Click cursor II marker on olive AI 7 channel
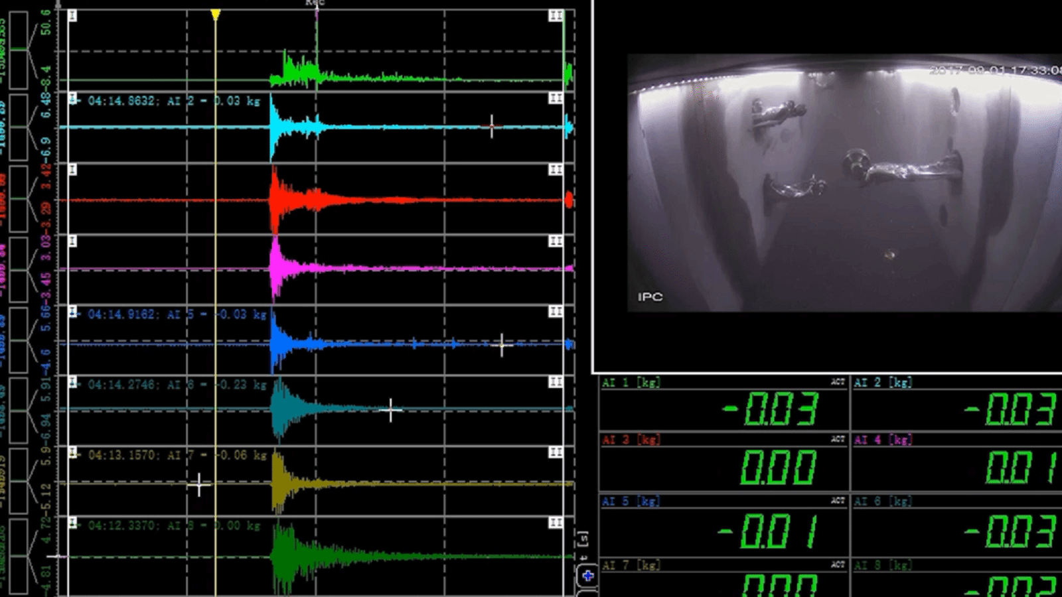 (x=556, y=452)
